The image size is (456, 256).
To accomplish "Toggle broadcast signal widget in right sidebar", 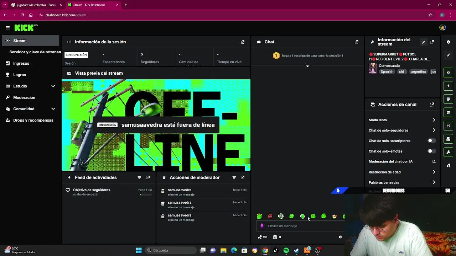I will pos(448,126).
